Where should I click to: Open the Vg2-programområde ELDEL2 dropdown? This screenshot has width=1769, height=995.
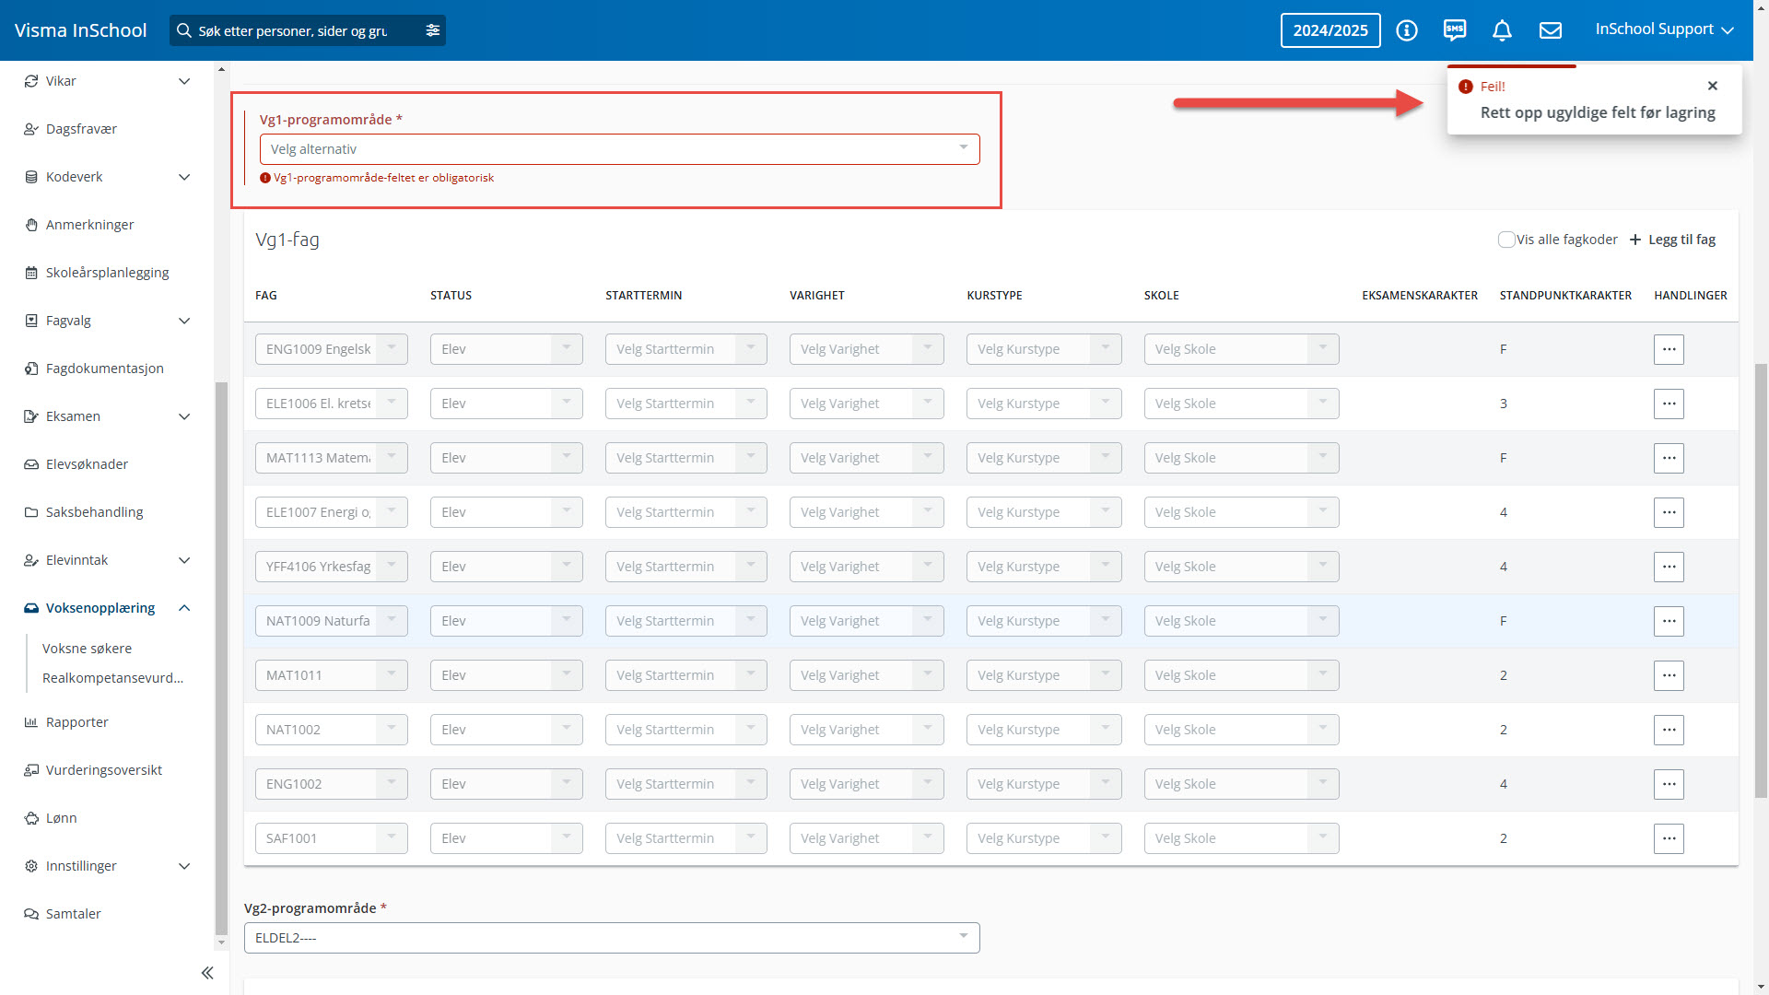(611, 938)
